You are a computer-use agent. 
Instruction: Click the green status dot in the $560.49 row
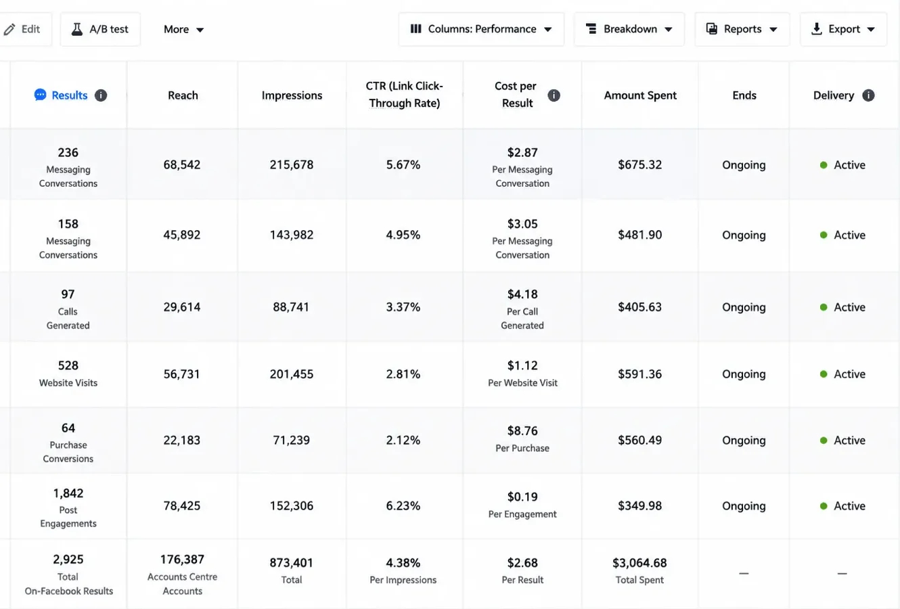[824, 441]
